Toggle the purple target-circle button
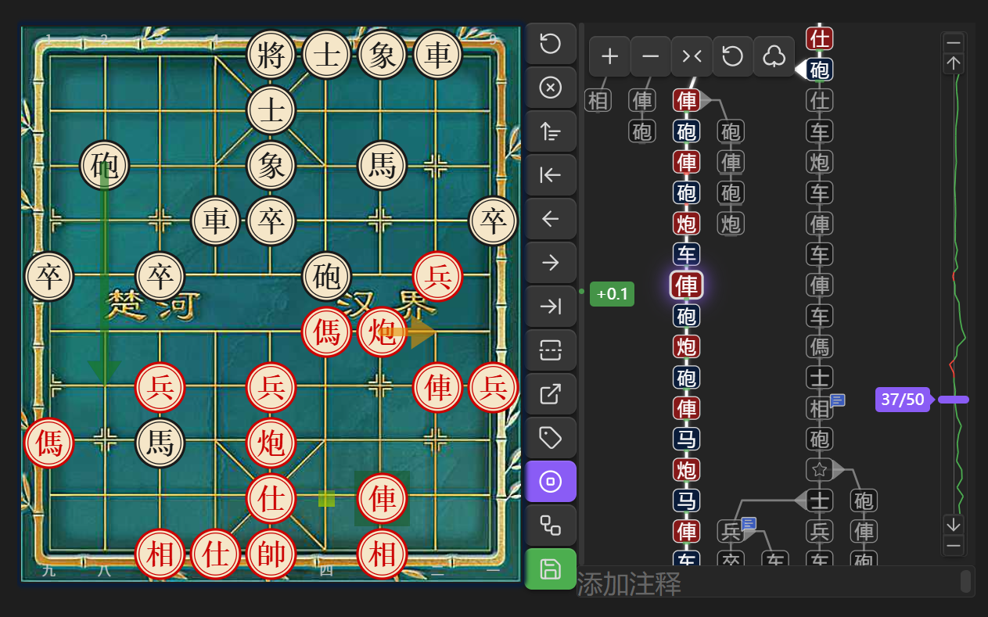The width and height of the screenshot is (988, 617). (551, 481)
